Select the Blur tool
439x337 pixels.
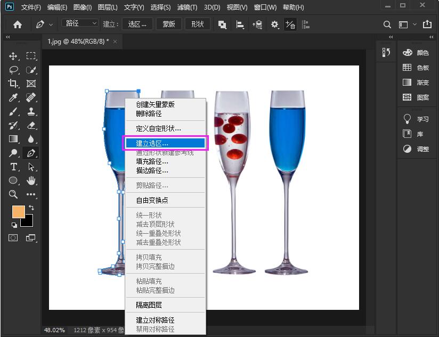point(31,139)
